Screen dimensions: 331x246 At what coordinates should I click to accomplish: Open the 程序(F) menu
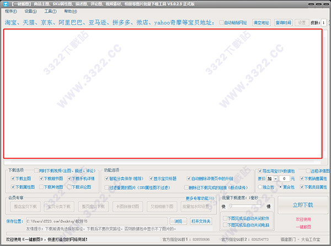(11, 11)
